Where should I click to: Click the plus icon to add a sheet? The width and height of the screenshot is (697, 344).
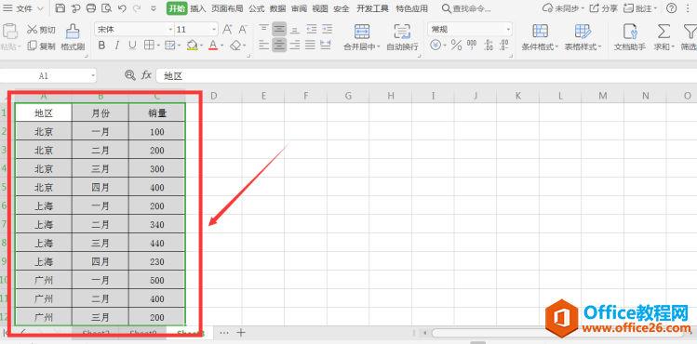(241, 333)
